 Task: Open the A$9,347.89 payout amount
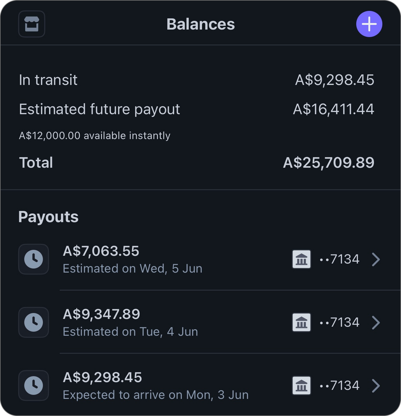[x=102, y=314]
